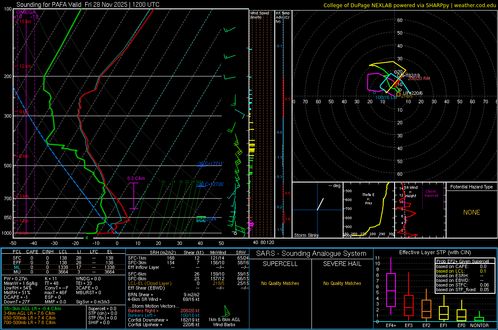Image resolution: width=498 pixels, height=330 pixels.
Task: Select the EFF parcel row
Action: [63, 263]
